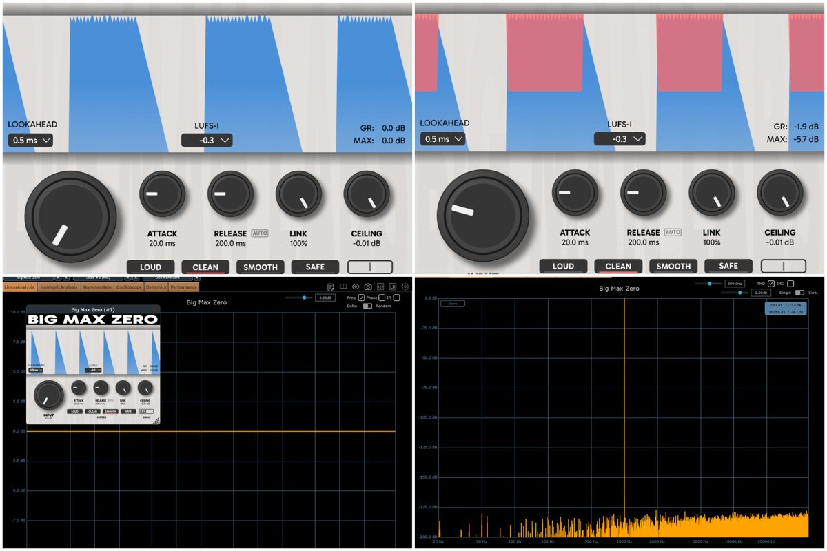Viewport: 827px width, 551px height.
Task: Adjust frequency slider beside 999.0Hz
Action: pyautogui.click(x=708, y=283)
